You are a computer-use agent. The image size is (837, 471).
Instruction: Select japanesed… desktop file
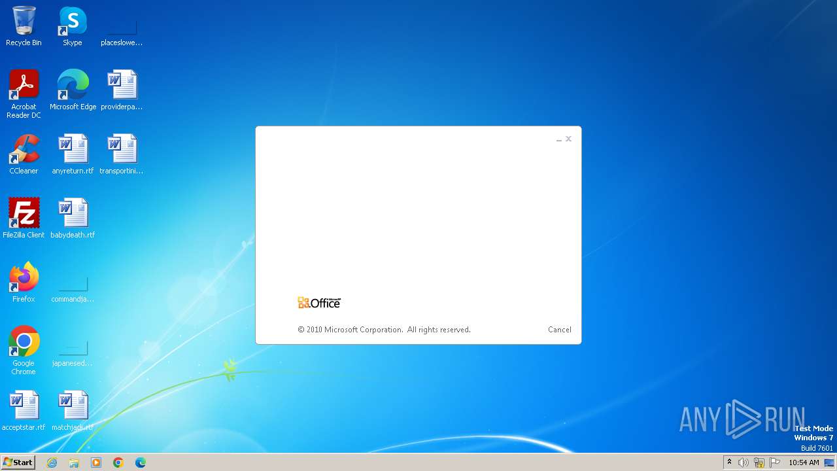73,353
